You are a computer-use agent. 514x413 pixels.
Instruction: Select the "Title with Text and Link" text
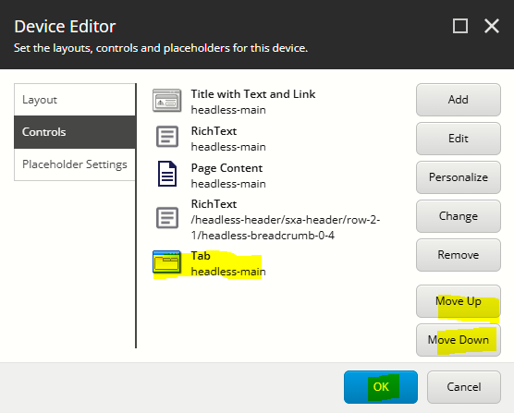[x=253, y=94]
